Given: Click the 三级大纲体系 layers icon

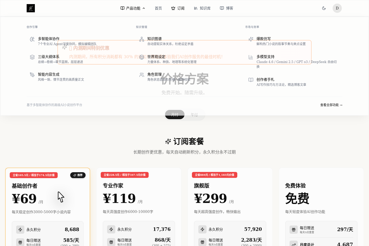Looking at the screenshot, I should point(32,57).
